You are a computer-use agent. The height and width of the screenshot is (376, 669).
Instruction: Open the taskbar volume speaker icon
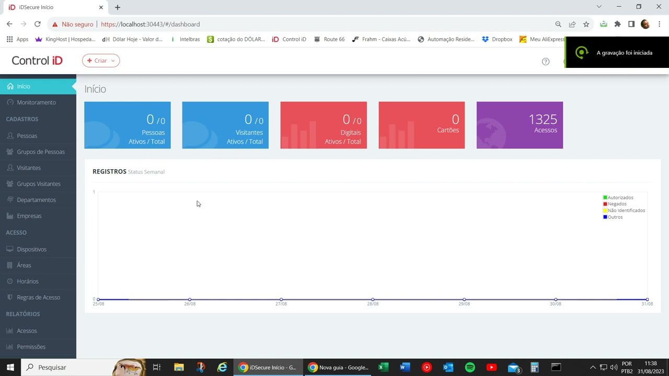[x=614, y=367]
